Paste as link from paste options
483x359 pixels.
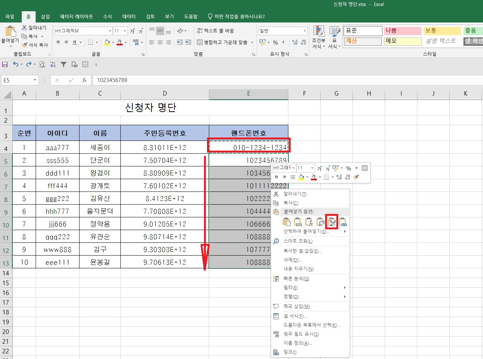[343, 222]
